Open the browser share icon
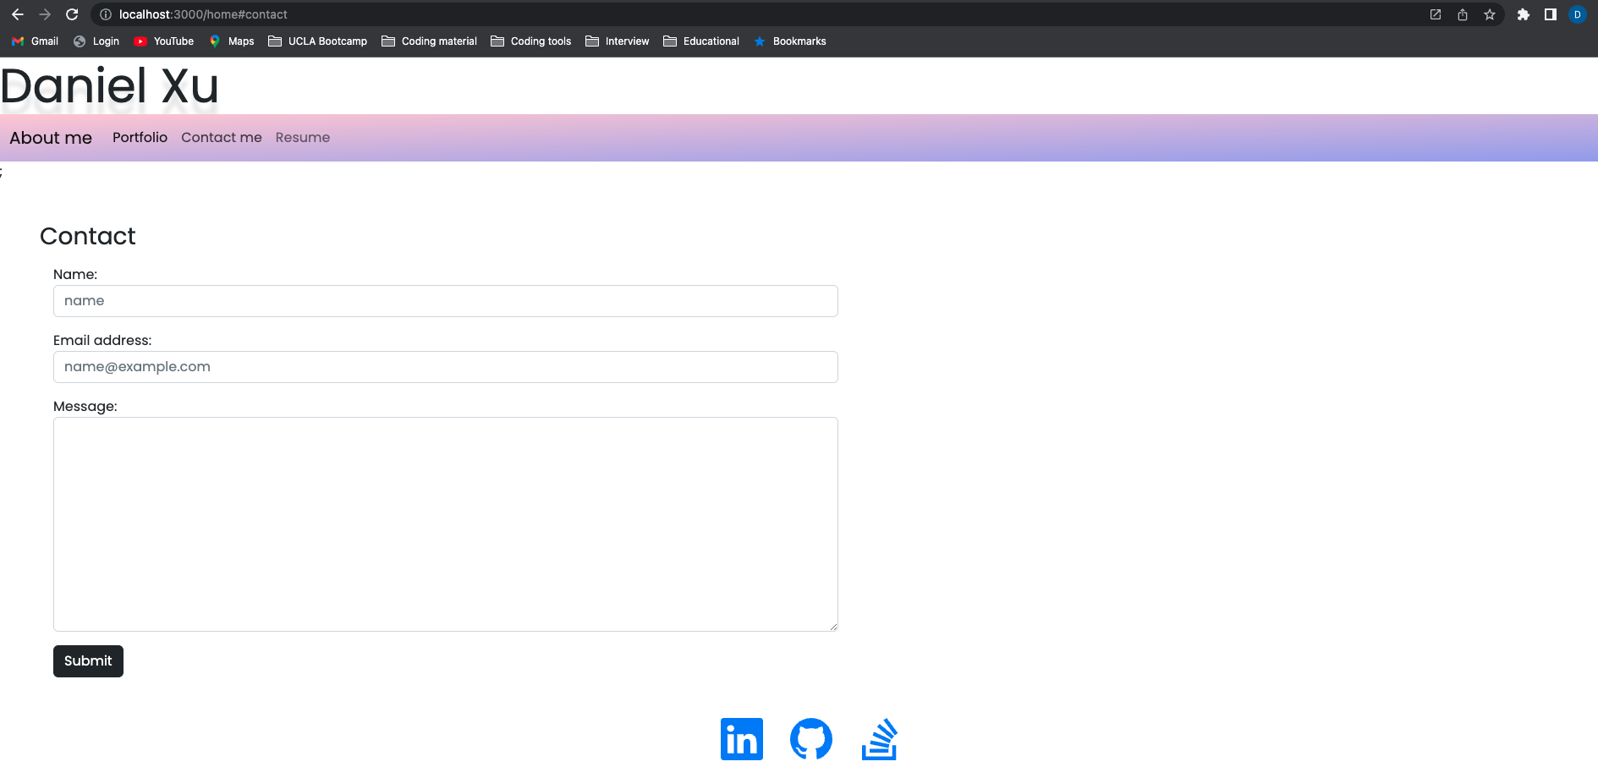The width and height of the screenshot is (1598, 778). point(1463,14)
